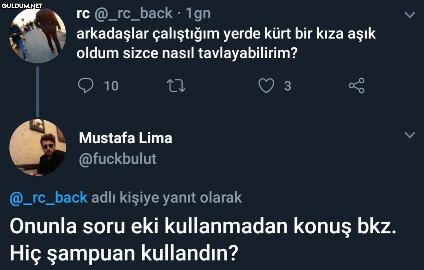Click the @_rc_back handle in the tweet header
424x270 pixels.
[x=133, y=14]
